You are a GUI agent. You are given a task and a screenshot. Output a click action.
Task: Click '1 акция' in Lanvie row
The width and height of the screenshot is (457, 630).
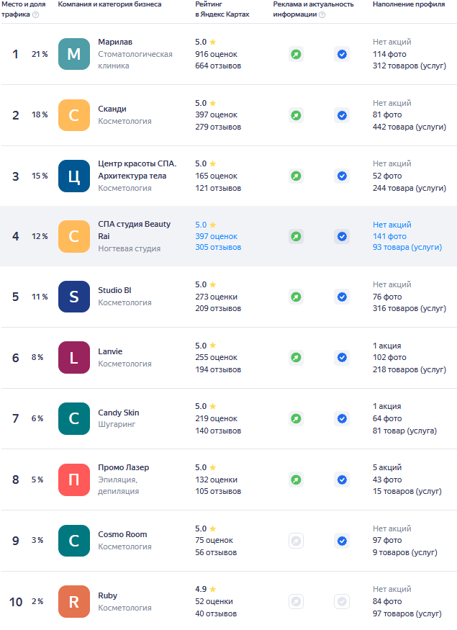(386, 346)
